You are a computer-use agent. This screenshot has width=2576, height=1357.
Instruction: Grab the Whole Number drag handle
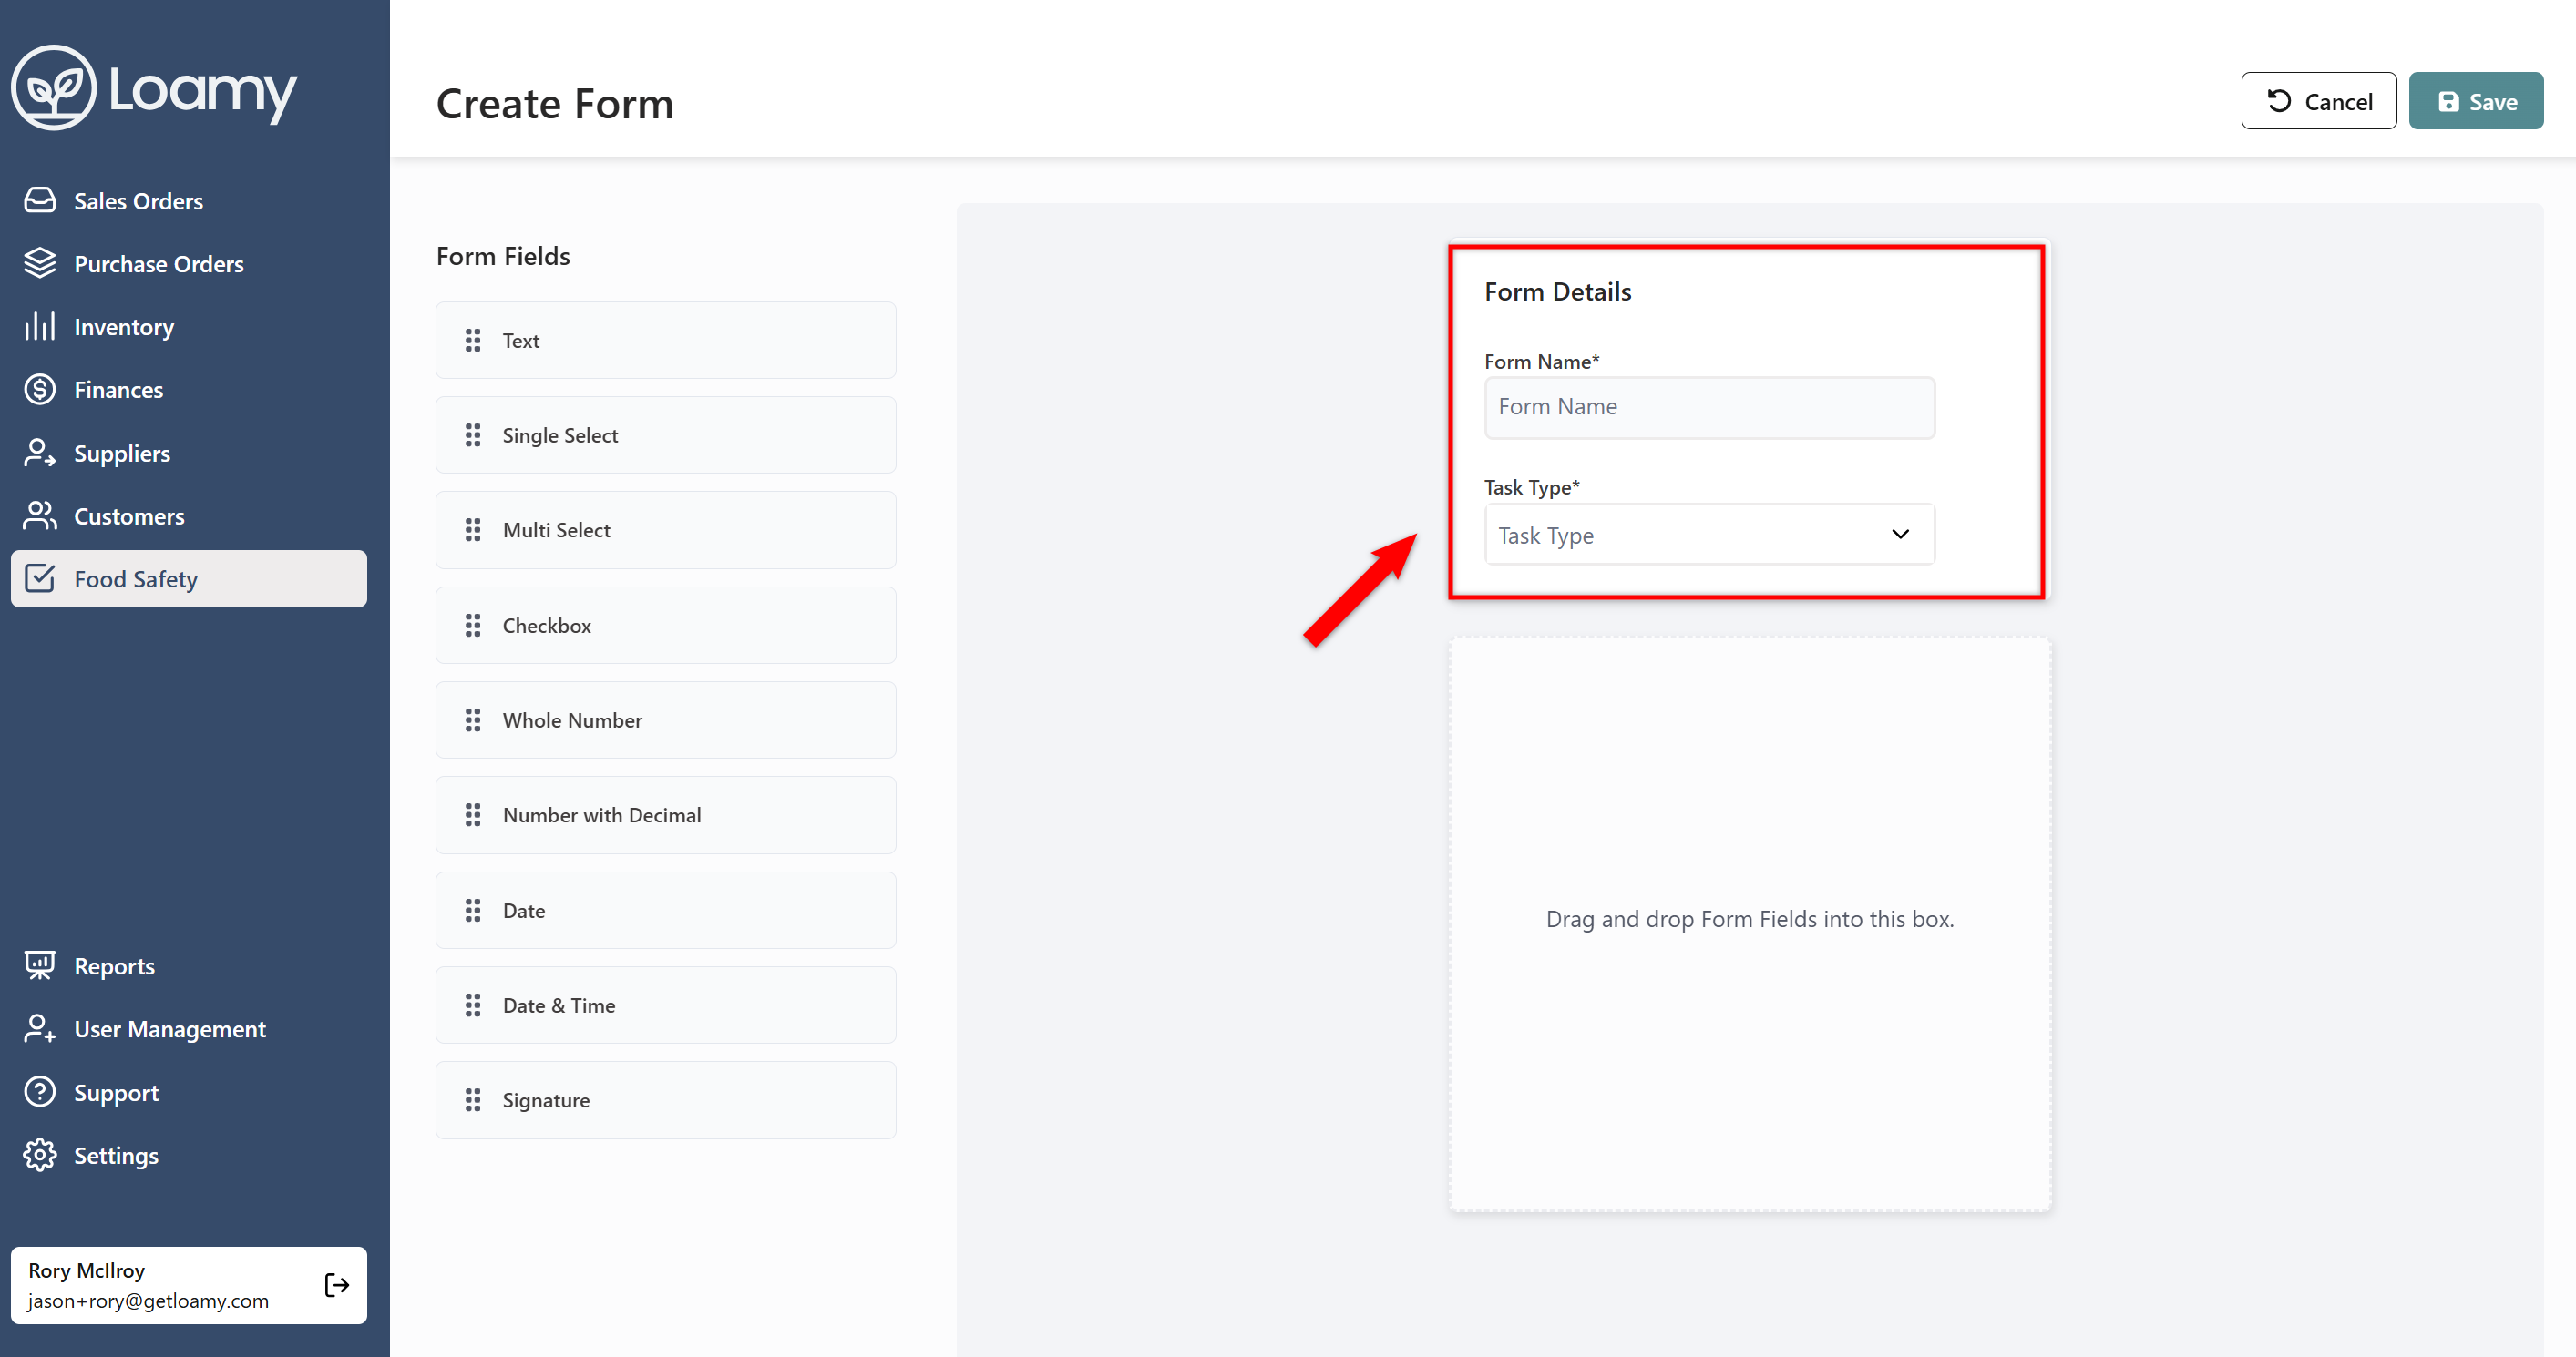pos(473,720)
